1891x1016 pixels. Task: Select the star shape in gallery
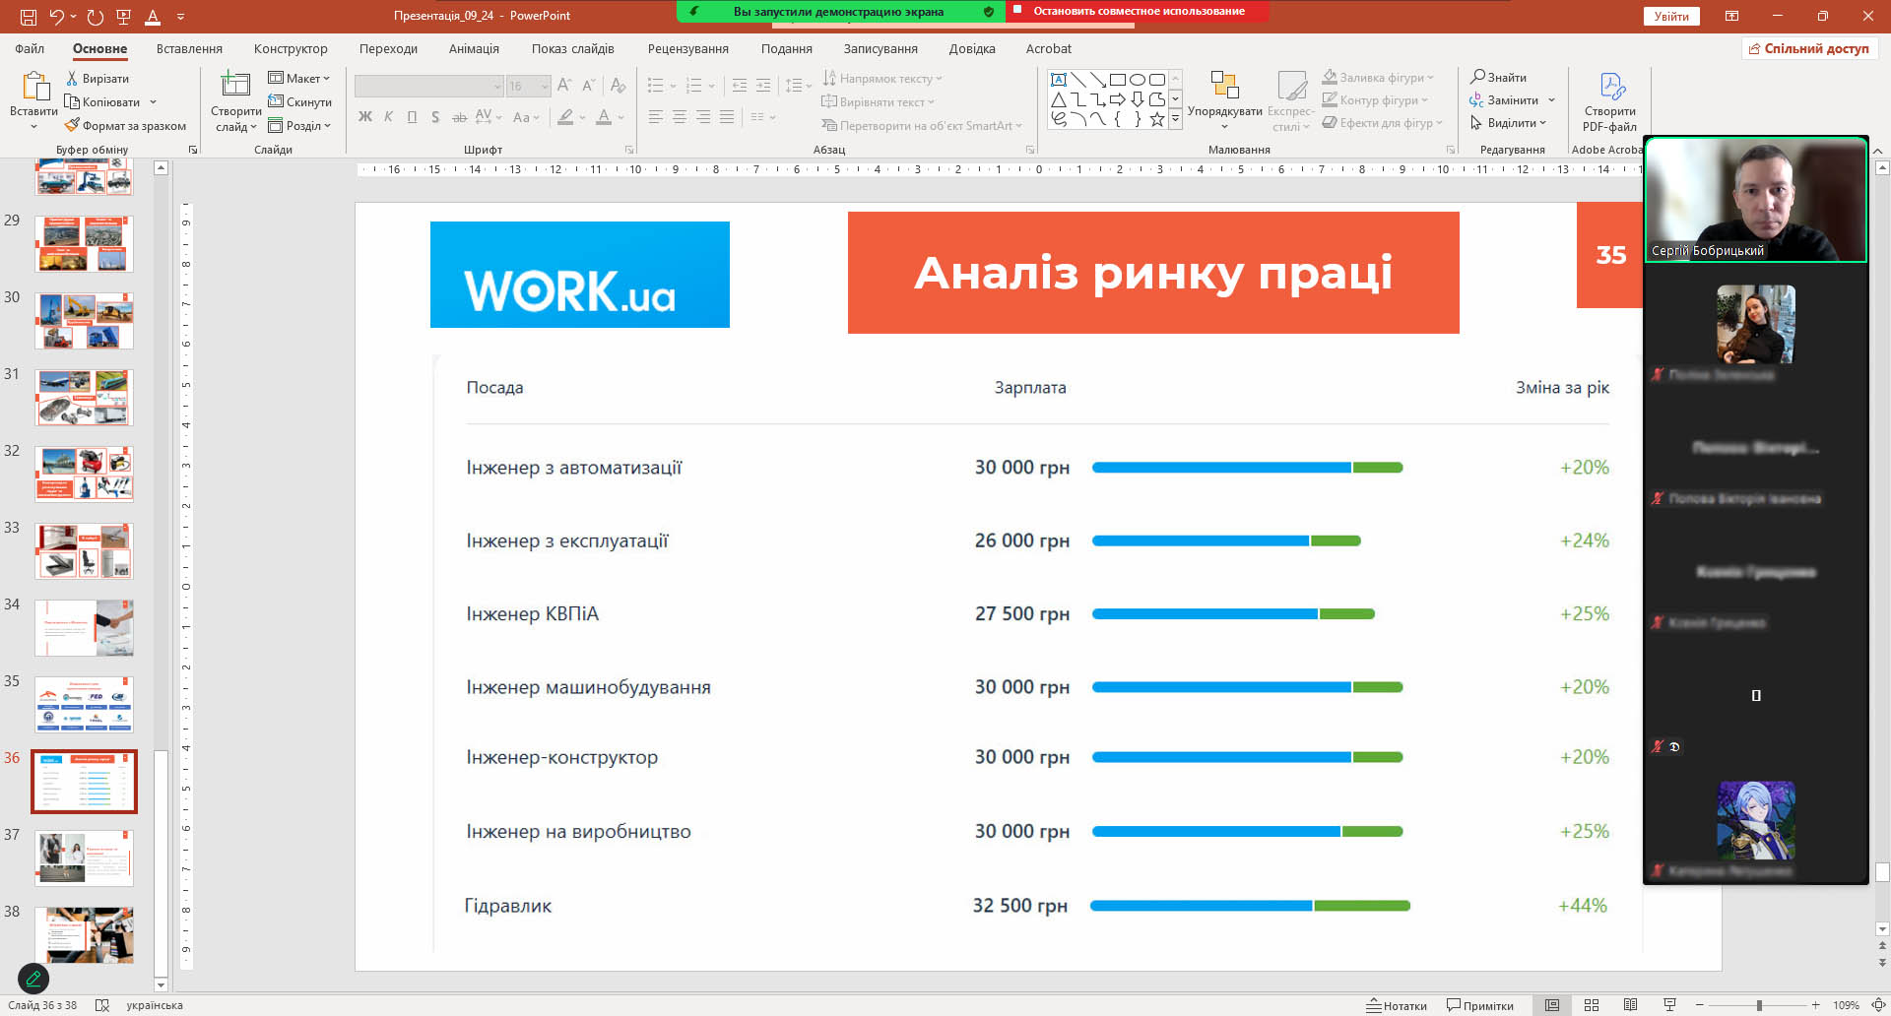pos(1157,119)
